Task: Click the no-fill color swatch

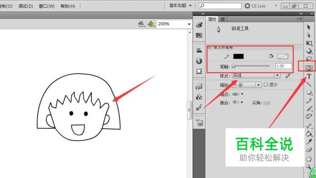Action: (283, 57)
